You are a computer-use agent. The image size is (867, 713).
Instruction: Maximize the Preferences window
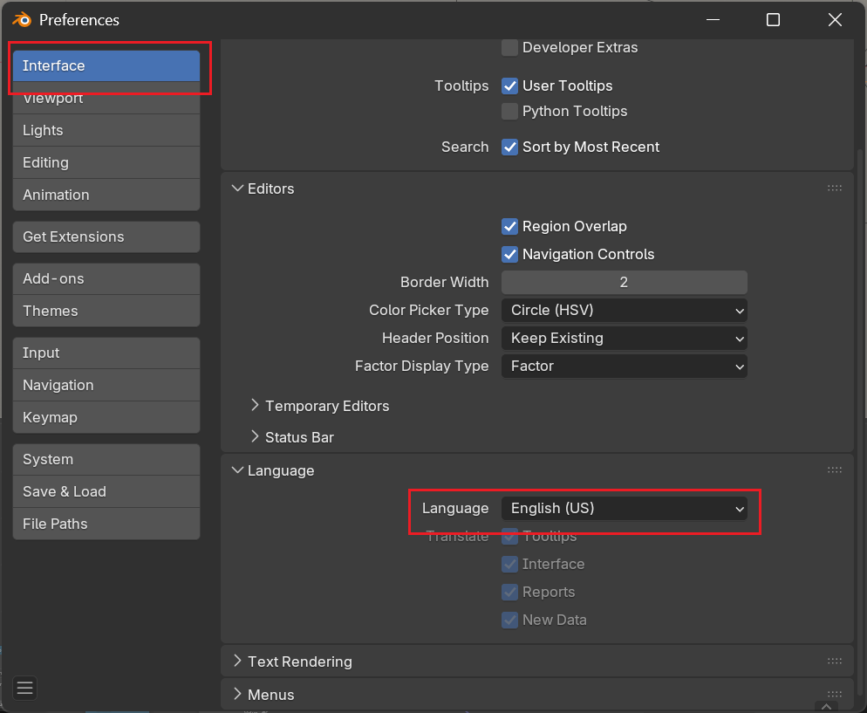[x=773, y=20]
